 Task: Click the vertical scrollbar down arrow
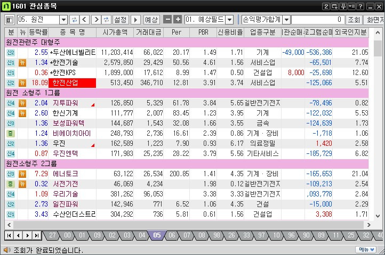(378, 216)
